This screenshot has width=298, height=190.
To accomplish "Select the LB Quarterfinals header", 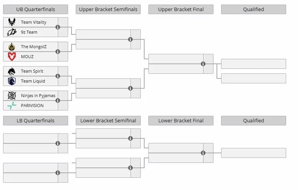I will tap(36, 121).
